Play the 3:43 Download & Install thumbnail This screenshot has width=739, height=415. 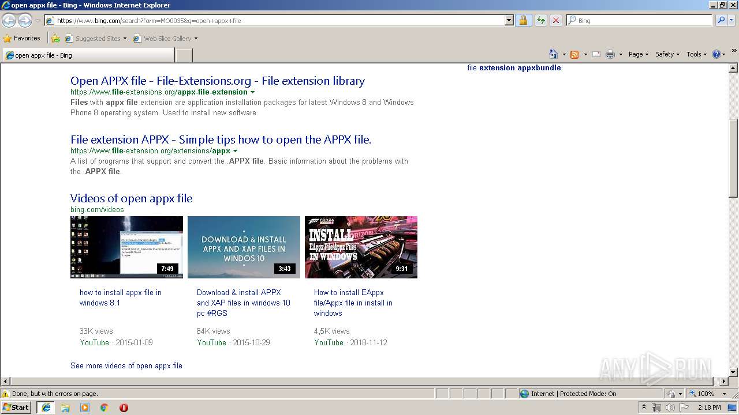pyautogui.click(x=244, y=247)
